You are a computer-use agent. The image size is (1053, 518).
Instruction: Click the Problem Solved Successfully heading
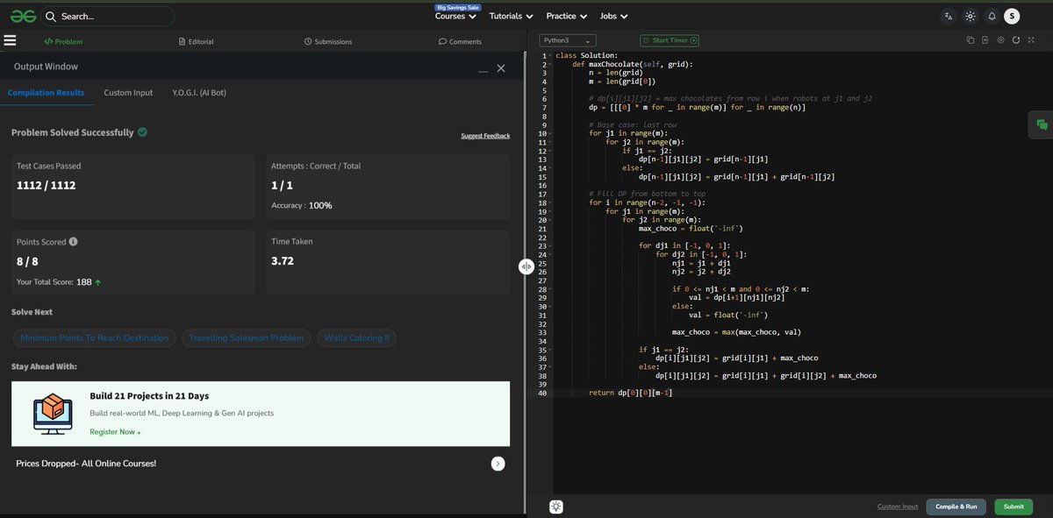(x=73, y=132)
